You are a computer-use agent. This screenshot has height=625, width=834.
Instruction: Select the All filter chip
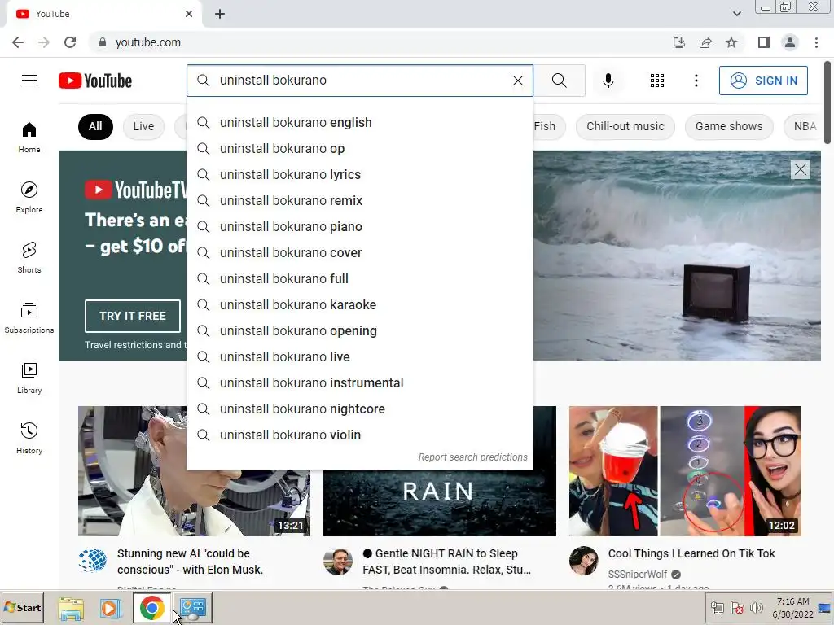(95, 126)
